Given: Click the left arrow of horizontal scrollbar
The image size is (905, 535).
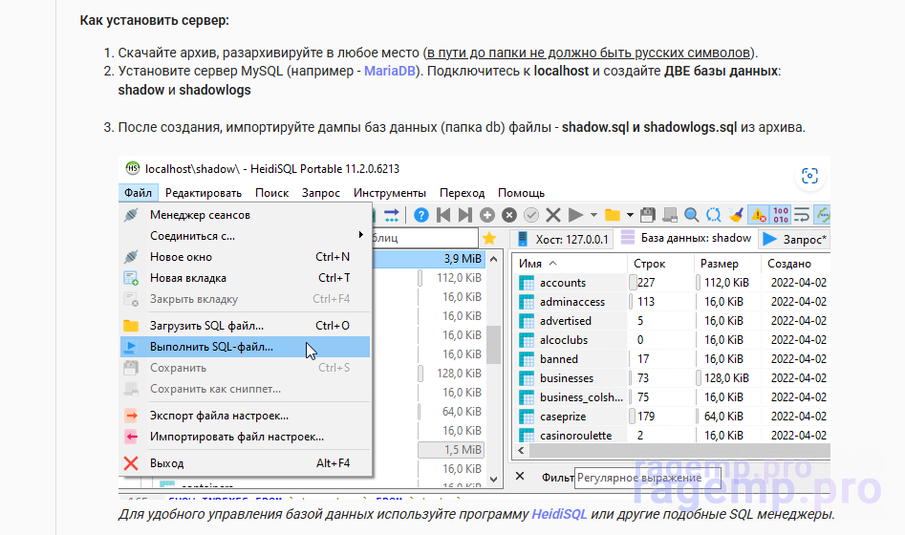Looking at the screenshot, I should [x=521, y=451].
